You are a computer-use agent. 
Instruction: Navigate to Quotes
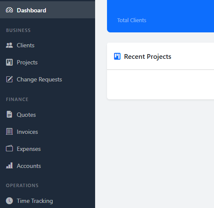pos(48,115)
